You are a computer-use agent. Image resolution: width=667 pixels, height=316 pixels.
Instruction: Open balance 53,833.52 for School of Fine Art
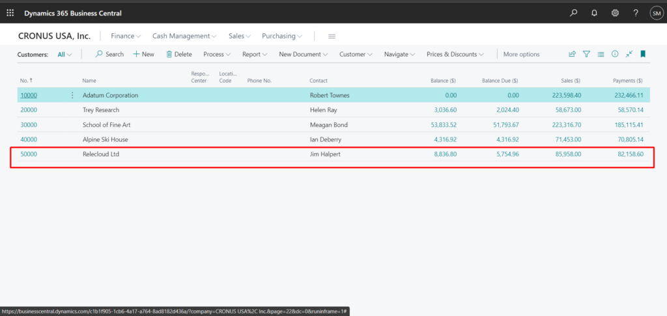(442, 124)
